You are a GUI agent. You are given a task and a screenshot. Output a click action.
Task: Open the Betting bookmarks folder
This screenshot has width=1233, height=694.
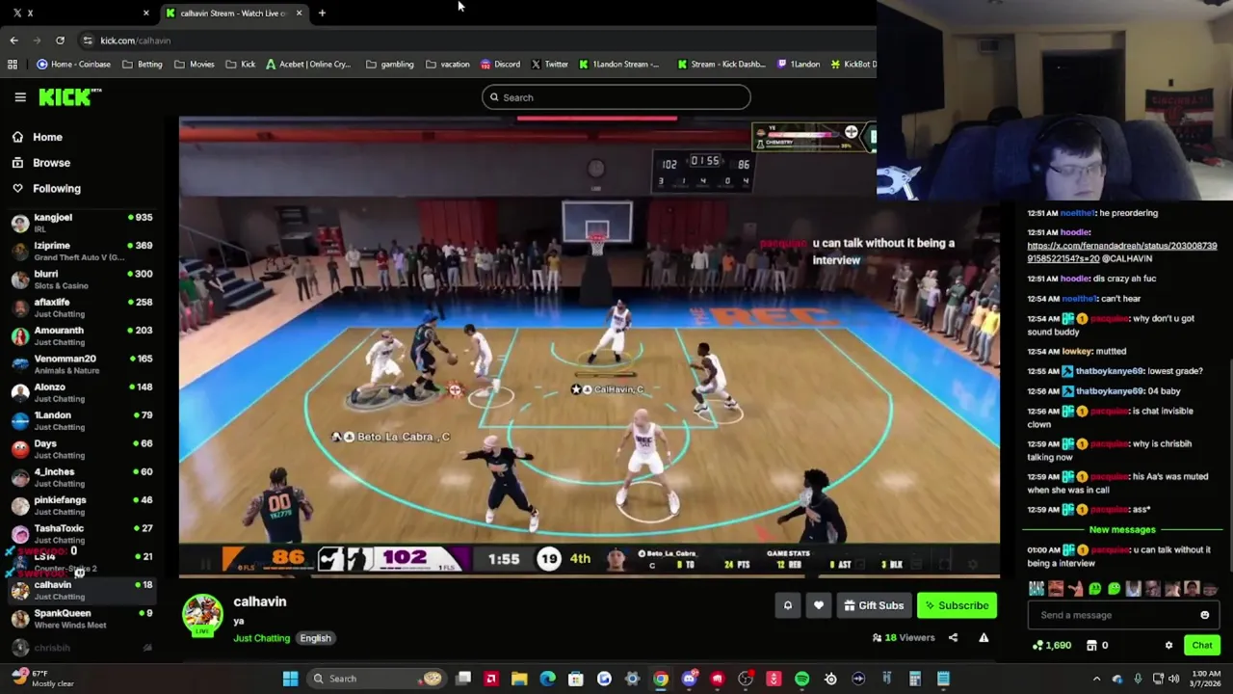[143, 65]
